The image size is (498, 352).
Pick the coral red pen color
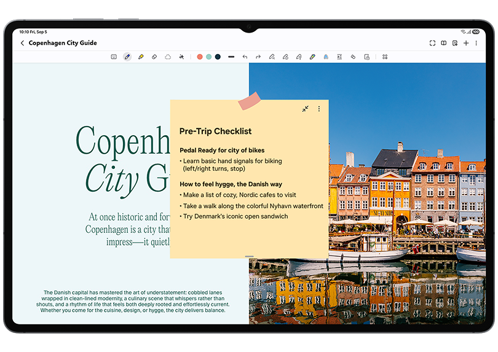200,57
